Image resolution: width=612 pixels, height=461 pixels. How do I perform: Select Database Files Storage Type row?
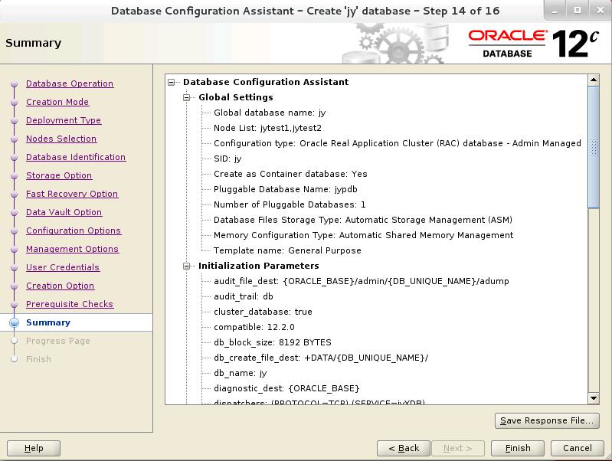pyautogui.click(x=363, y=220)
